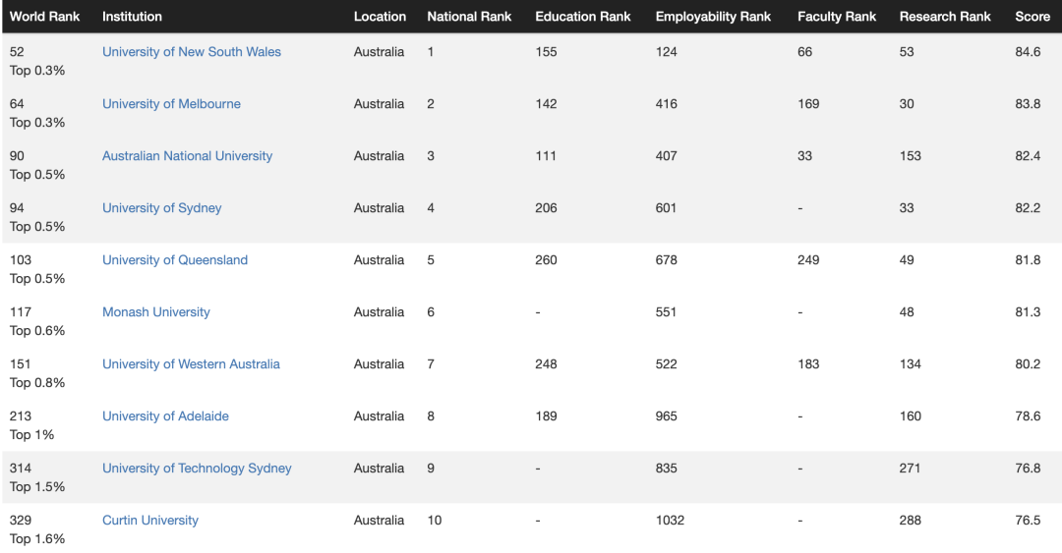Viewport: 1062px width, 553px height.
Task: Open the Monash University link
Action: 155,312
